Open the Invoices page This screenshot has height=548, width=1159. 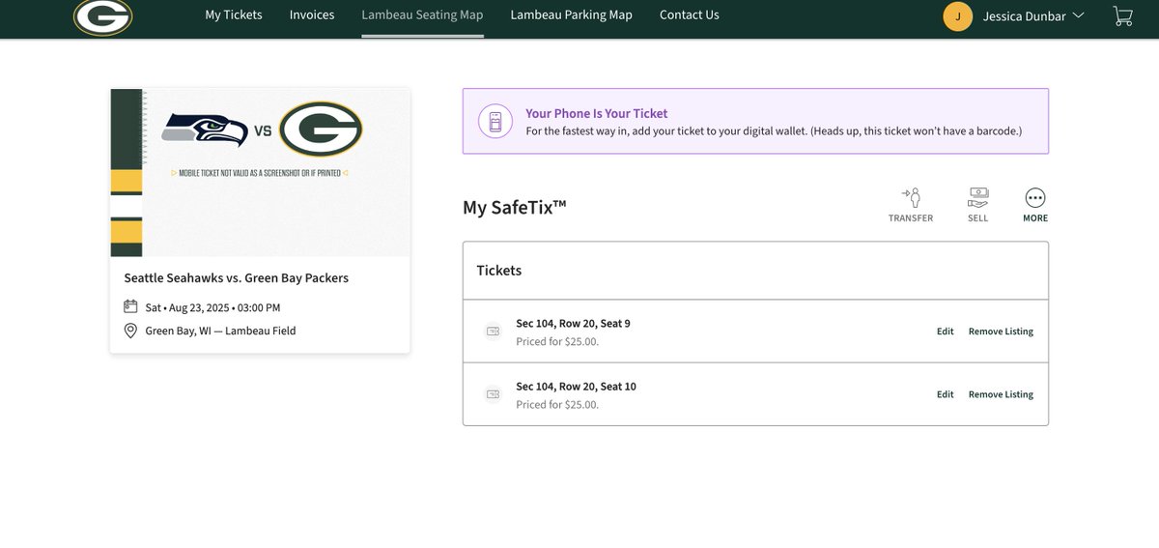point(312,14)
